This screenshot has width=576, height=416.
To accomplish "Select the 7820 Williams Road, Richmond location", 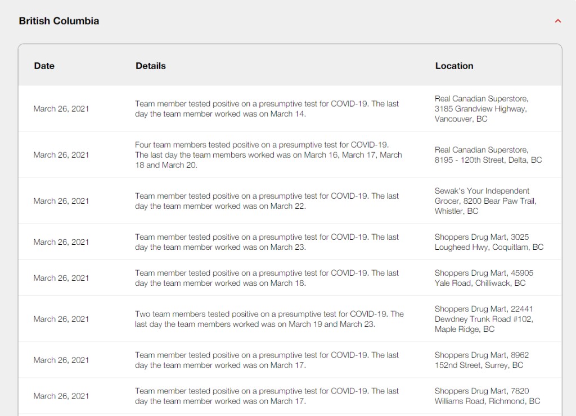I will (487, 396).
